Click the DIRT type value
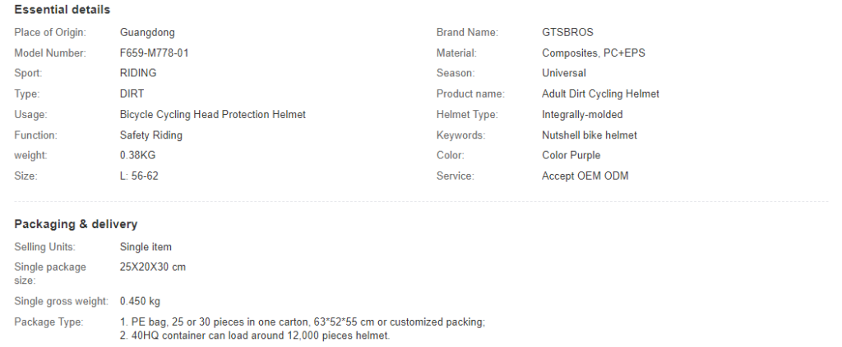 pyautogui.click(x=132, y=94)
